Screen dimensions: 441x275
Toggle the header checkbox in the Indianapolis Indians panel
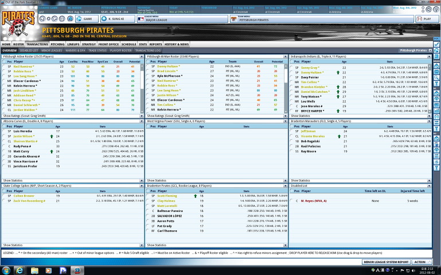[x=292, y=61]
